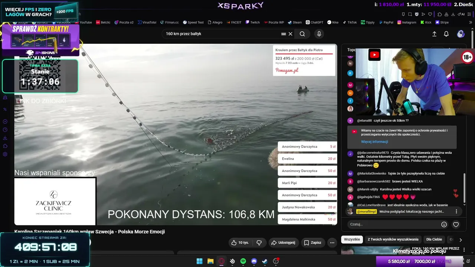The image size is (475, 267).
Task: Show more chips with right arrow
Action: click(x=461, y=240)
